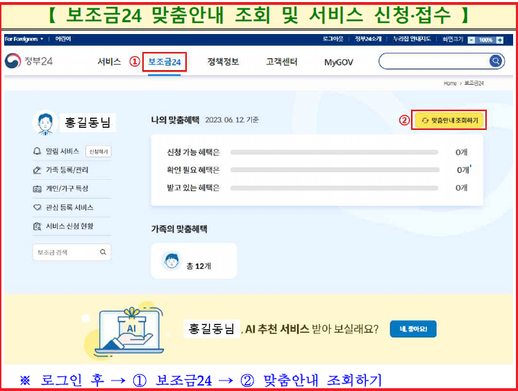
Task: Open the 정책정보 menu
Action: pos(223,62)
